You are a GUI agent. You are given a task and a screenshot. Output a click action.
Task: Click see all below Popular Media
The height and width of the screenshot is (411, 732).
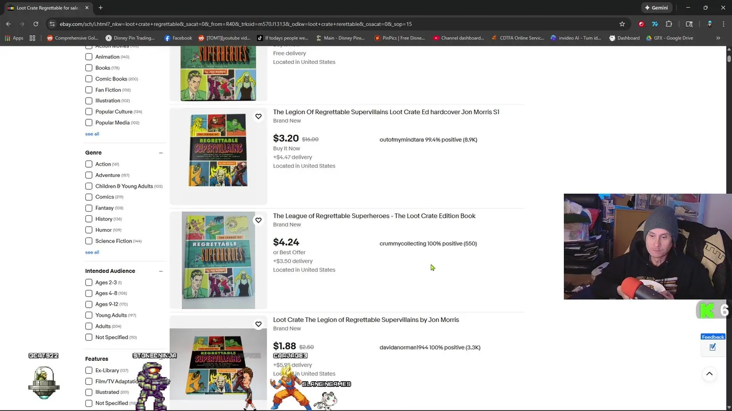coord(92,134)
